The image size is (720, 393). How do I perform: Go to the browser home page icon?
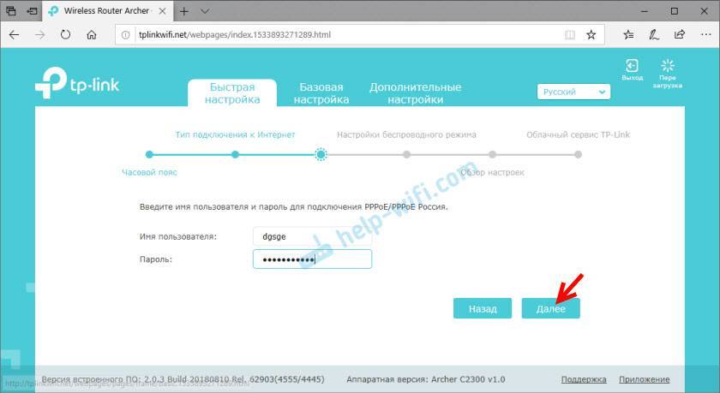tap(92, 35)
